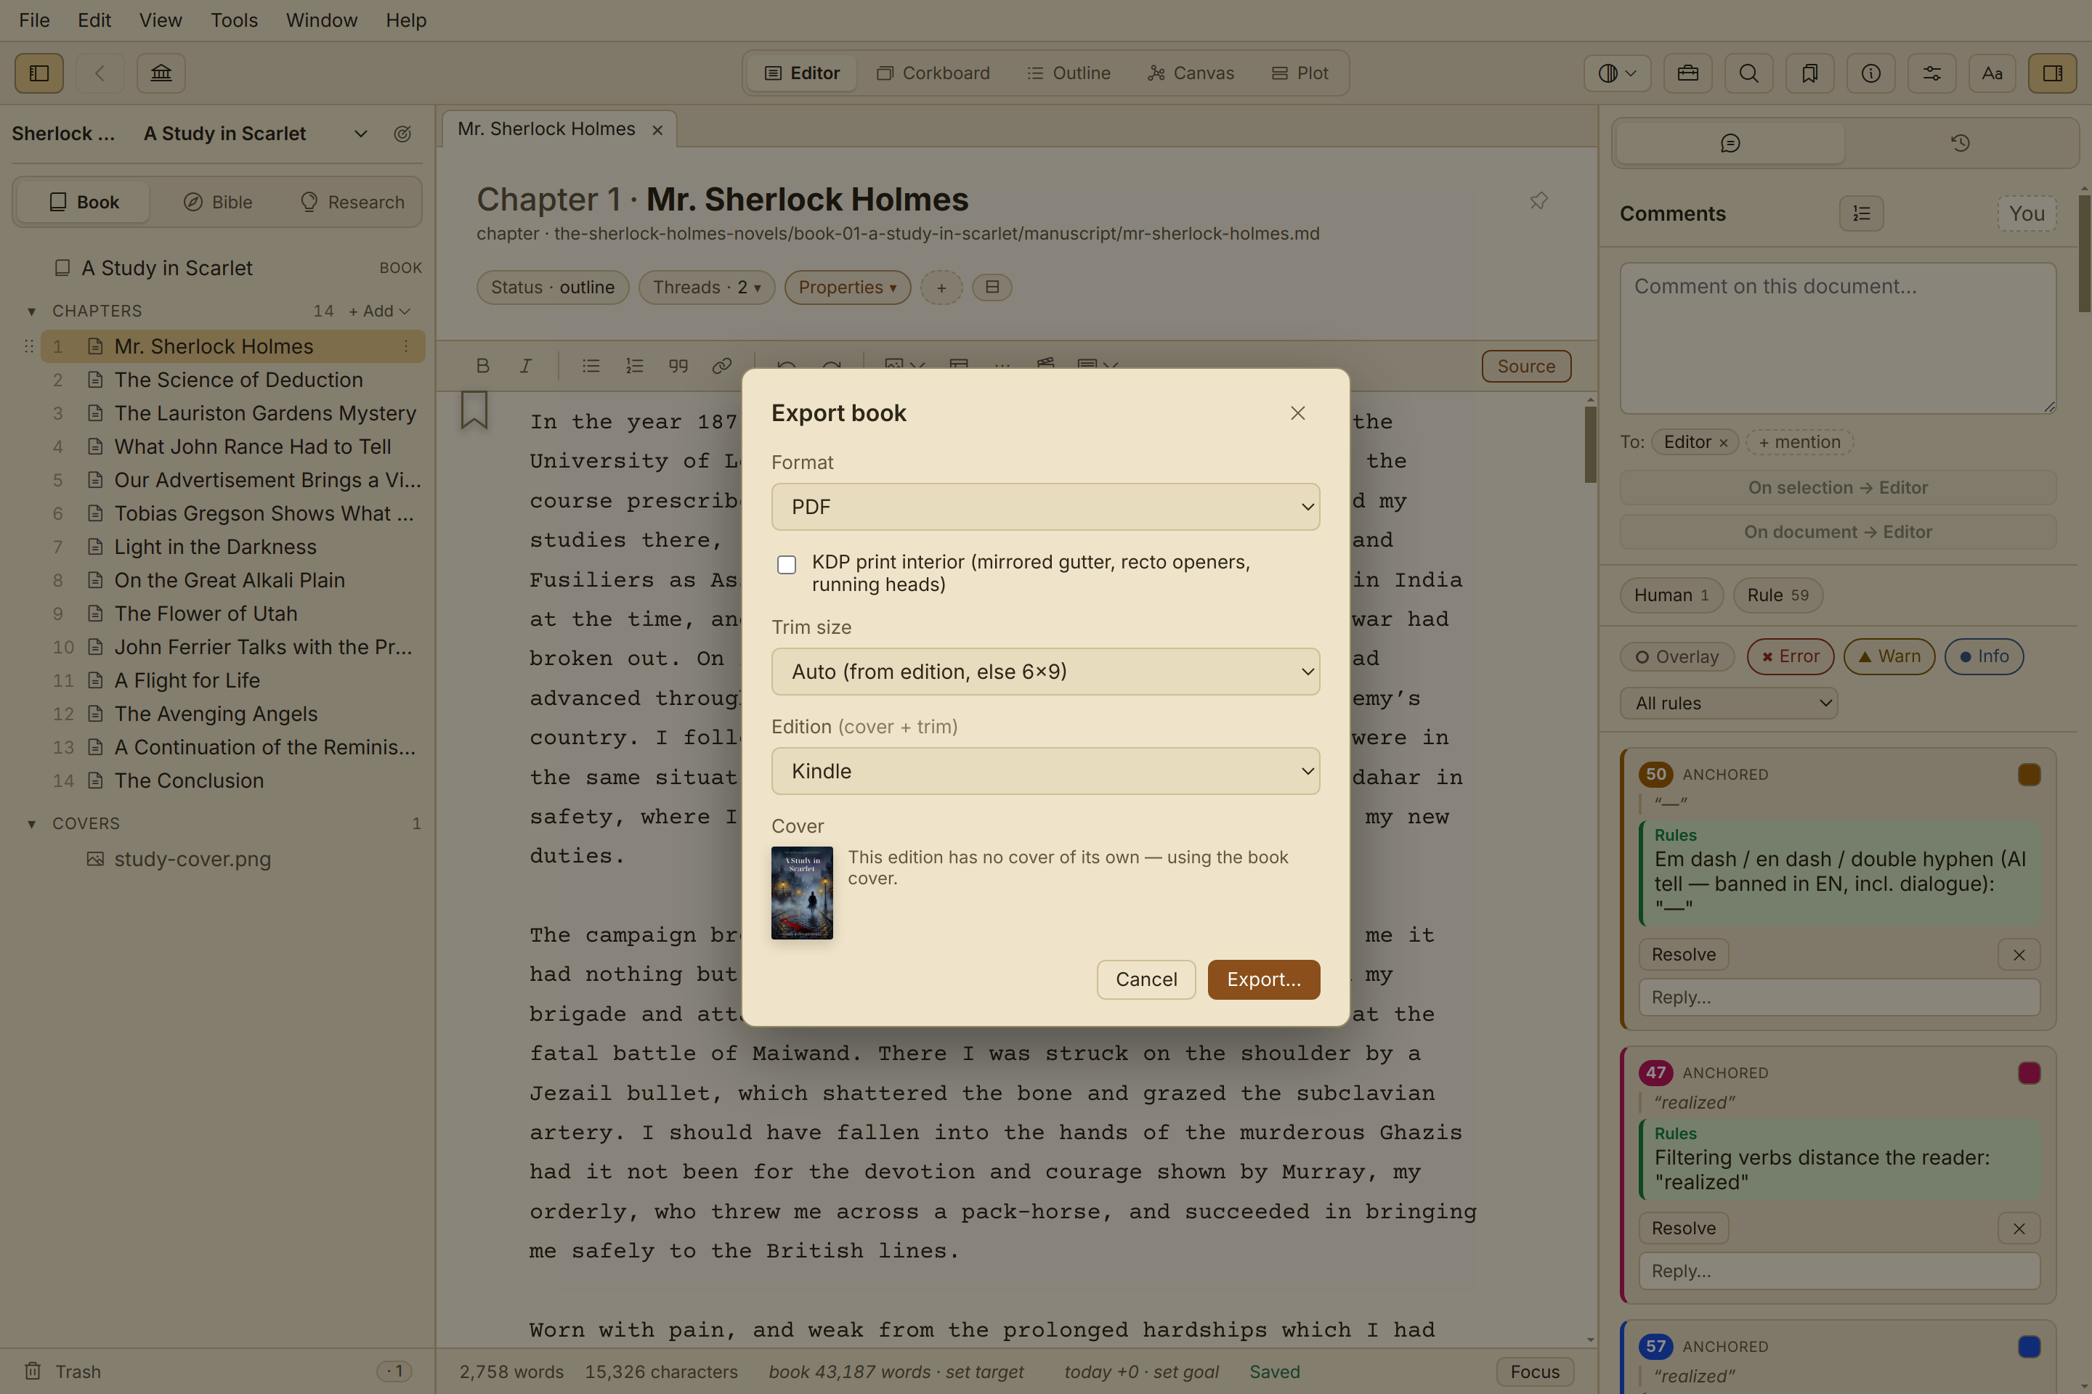Image resolution: width=2092 pixels, height=1394 pixels.
Task: Click the brown color swatch on comment 50
Action: click(x=2029, y=775)
